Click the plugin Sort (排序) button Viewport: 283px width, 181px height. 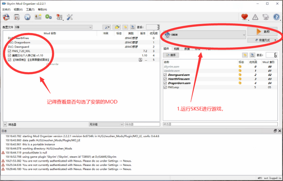171,55
